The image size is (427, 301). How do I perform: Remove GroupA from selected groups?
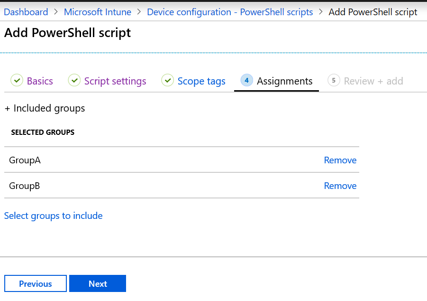(340, 160)
